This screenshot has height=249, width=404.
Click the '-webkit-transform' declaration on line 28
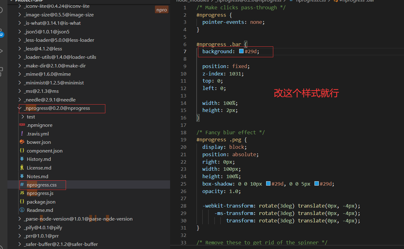coord(281,206)
